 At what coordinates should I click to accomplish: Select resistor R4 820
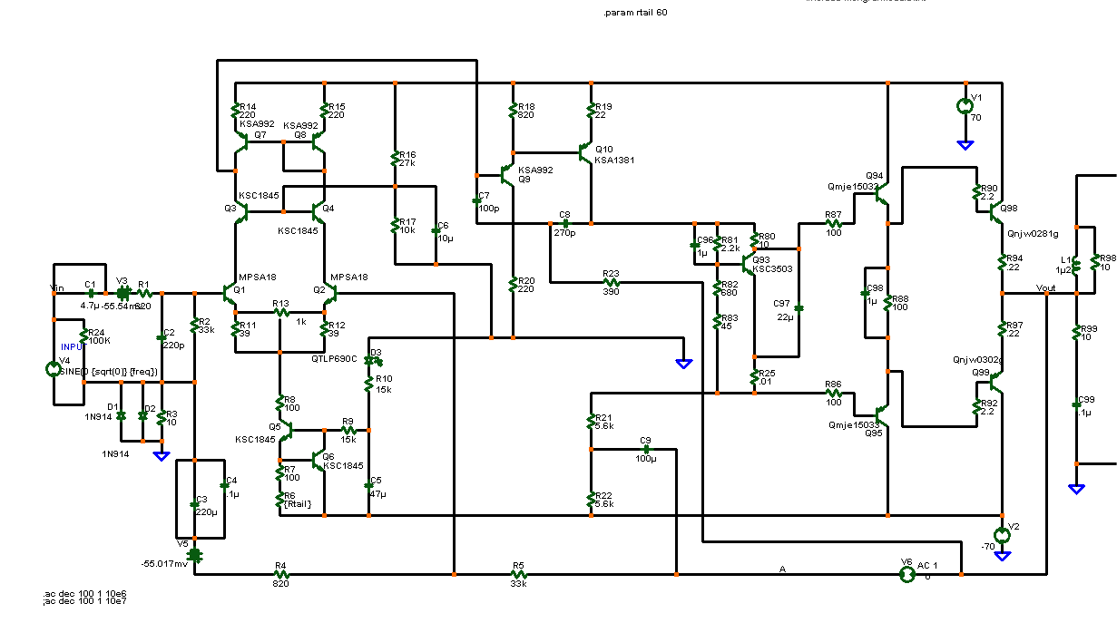point(280,574)
